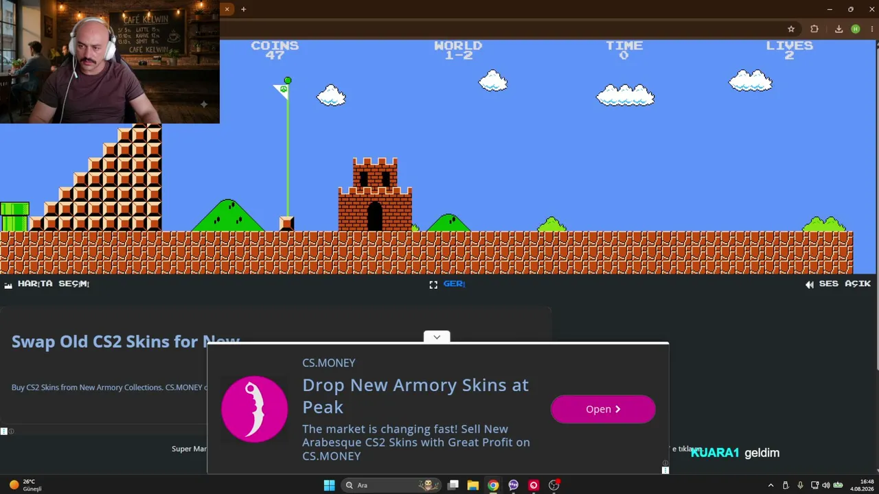Open the ad options icon on the left banner
Viewport: 879px width, 494px height.
[3, 431]
